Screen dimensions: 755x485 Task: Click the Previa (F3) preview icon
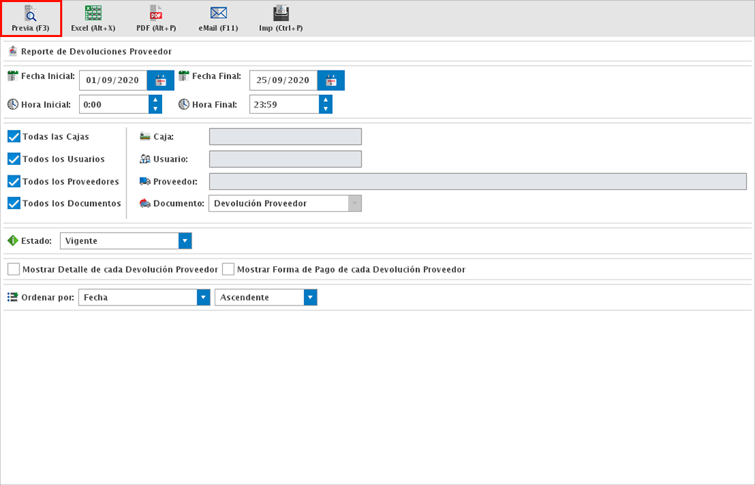point(30,14)
